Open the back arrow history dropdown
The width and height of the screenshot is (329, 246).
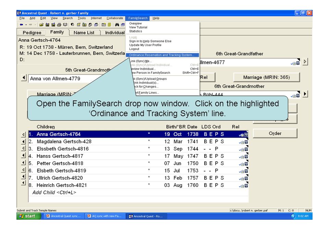click(26, 25)
